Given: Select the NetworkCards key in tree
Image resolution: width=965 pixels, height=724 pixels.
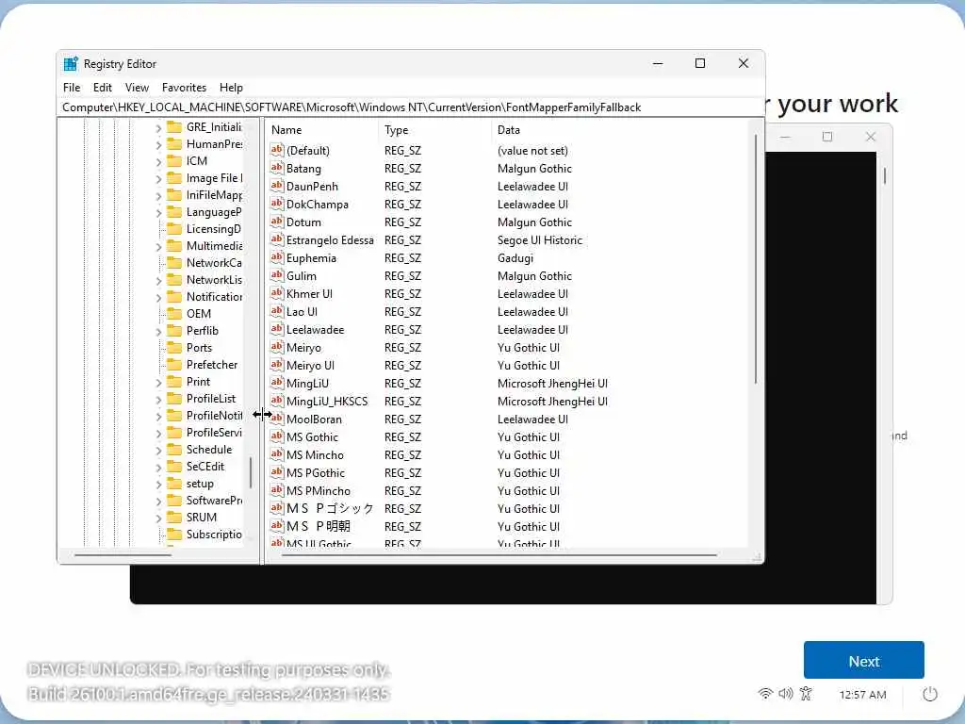Looking at the screenshot, I should point(214,263).
